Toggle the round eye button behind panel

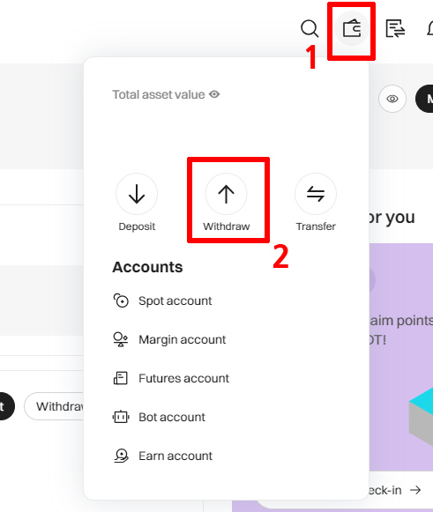pos(392,99)
